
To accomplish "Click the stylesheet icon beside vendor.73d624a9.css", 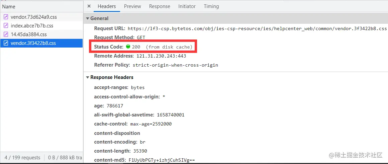I will coord(6,17).
